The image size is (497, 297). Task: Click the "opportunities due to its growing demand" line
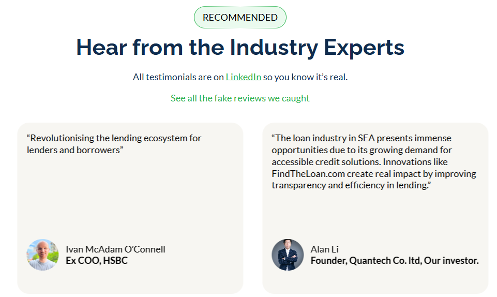(362, 150)
